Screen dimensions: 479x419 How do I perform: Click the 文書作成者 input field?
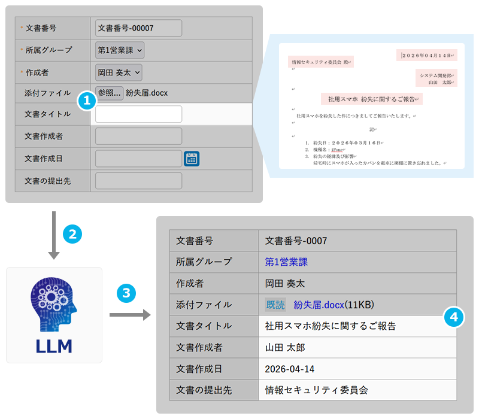click(138, 136)
